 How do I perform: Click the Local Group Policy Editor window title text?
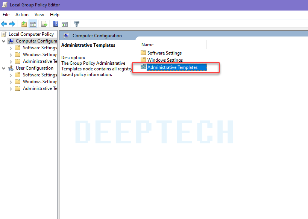[x=35, y=5]
